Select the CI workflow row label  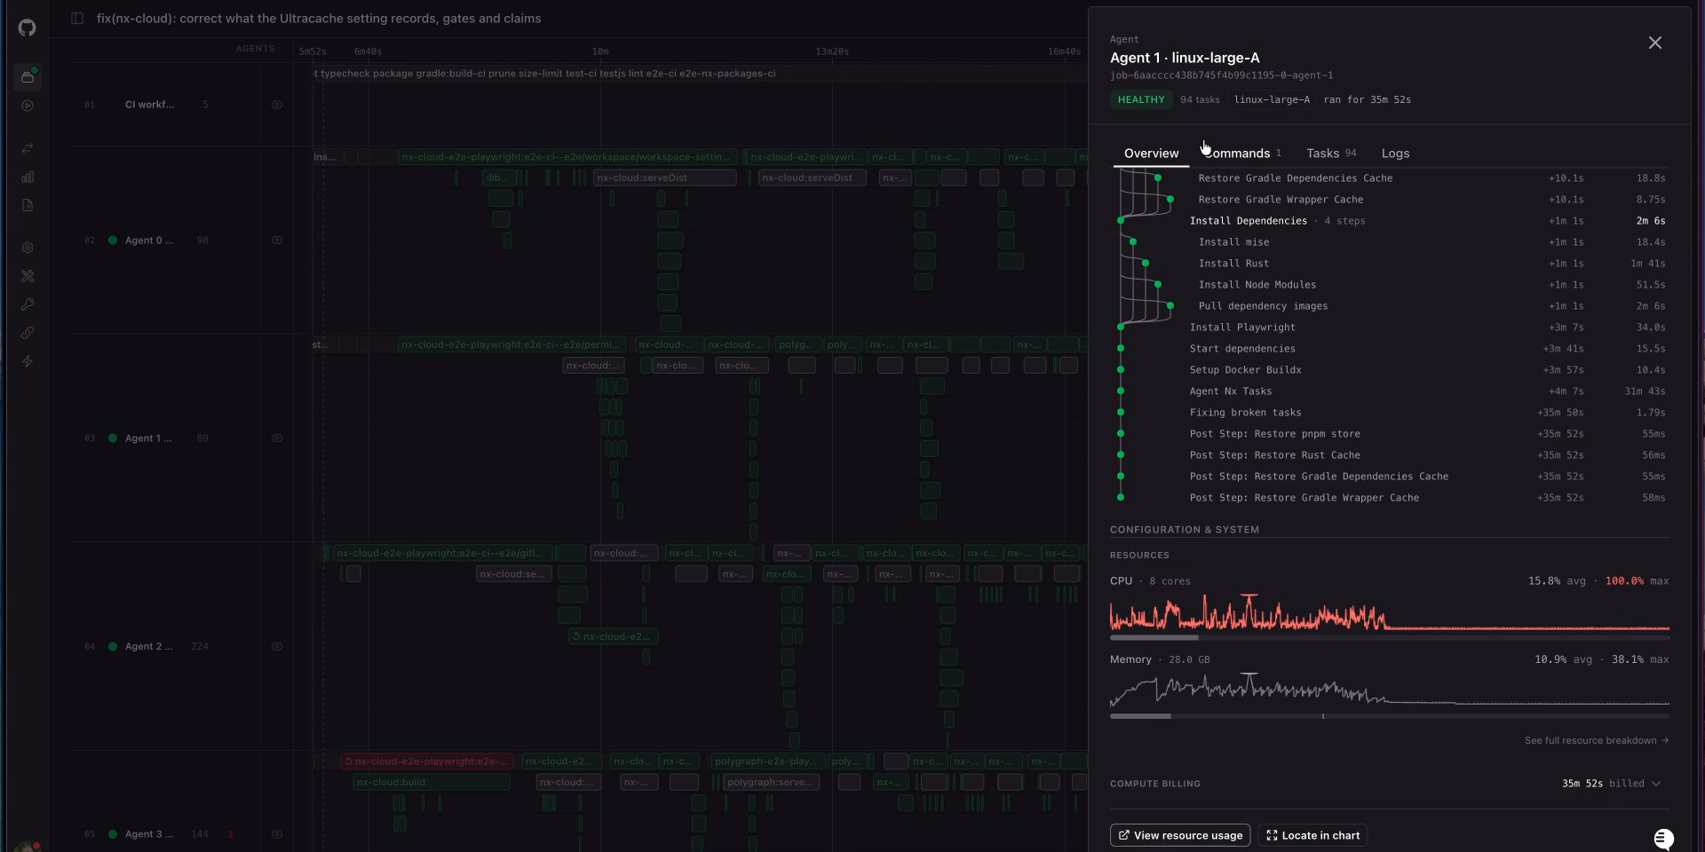click(x=149, y=105)
